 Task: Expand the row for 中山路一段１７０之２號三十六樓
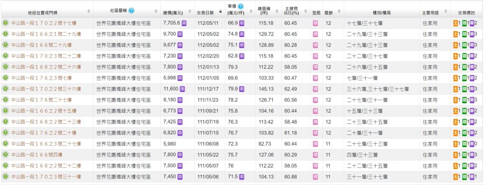(5, 88)
